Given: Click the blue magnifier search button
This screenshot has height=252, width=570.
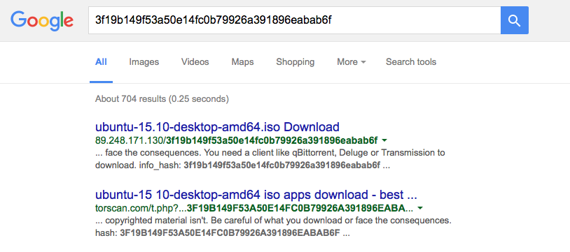Looking at the screenshot, I should [515, 20].
